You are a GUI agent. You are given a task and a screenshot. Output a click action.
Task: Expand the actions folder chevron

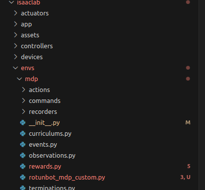[23, 90]
